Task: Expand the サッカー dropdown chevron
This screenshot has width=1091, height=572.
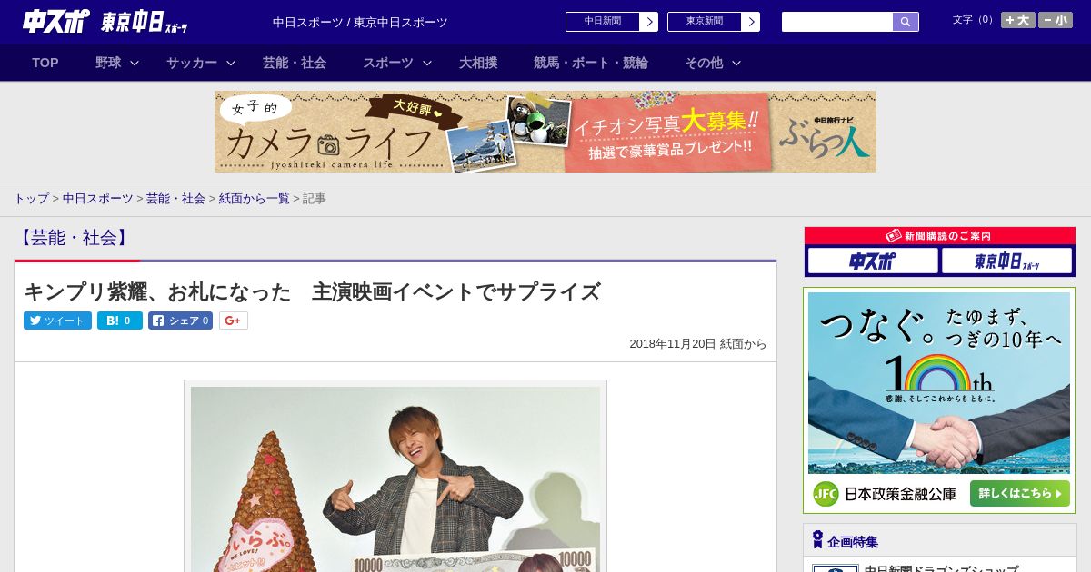Action: [x=231, y=63]
